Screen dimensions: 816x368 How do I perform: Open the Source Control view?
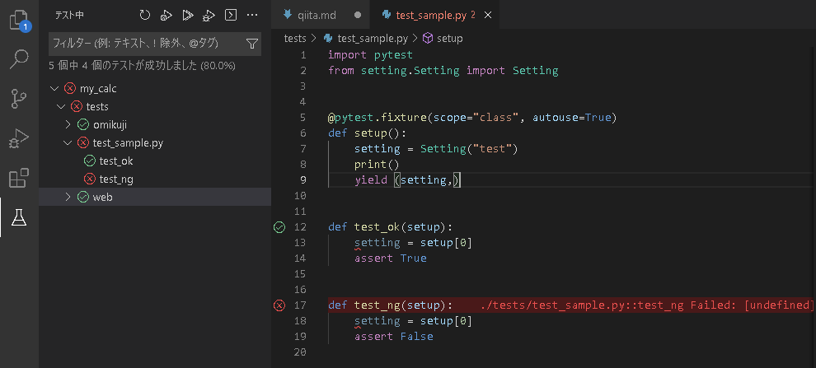pyautogui.click(x=19, y=99)
